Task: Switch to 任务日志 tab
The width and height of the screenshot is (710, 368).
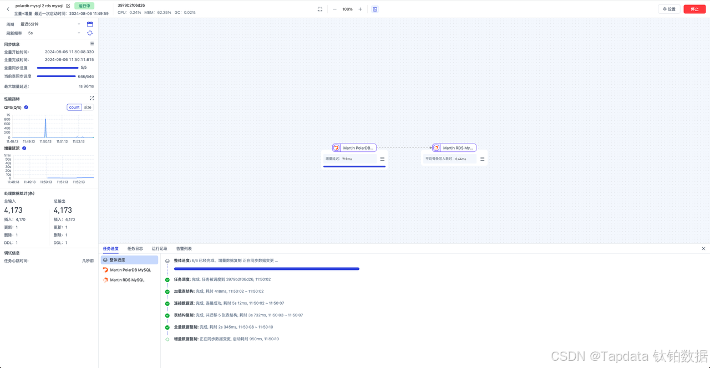Action: 135,249
